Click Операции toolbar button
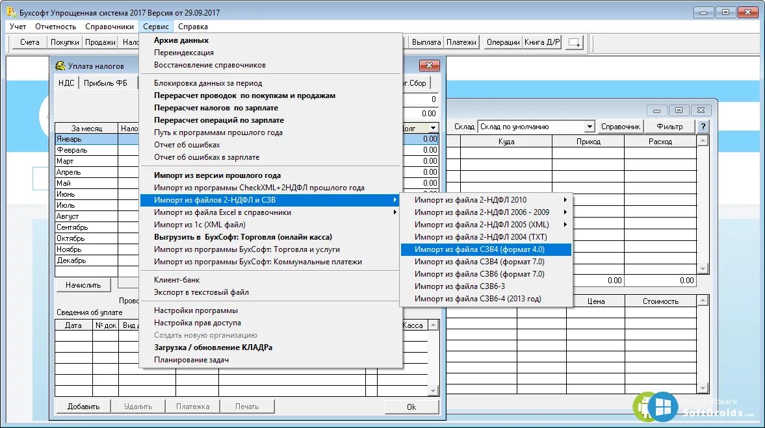Screen dimensions: 765x428 point(503,42)
